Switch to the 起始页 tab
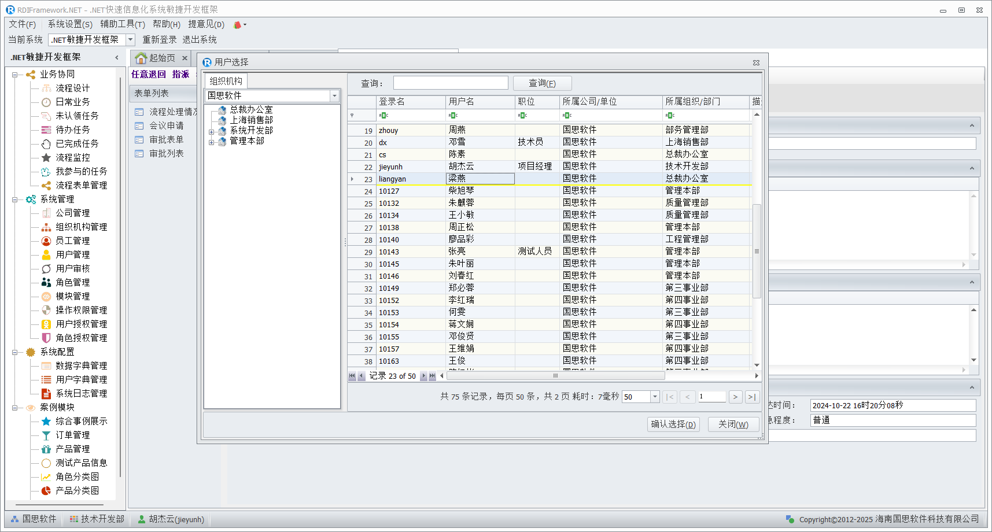 click(156, 58)
